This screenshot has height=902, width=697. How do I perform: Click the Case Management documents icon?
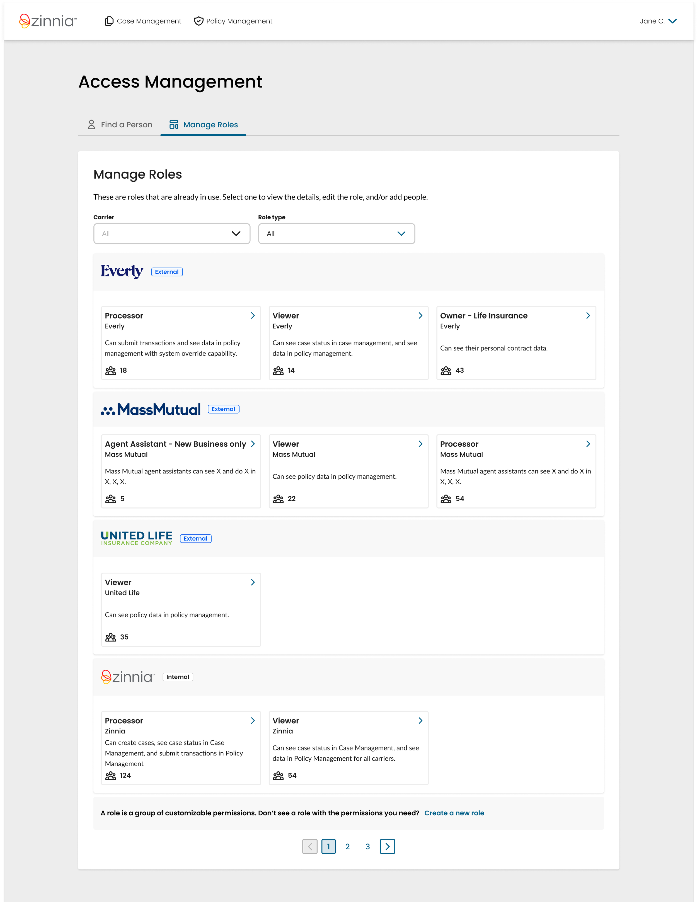coord(109,21)
